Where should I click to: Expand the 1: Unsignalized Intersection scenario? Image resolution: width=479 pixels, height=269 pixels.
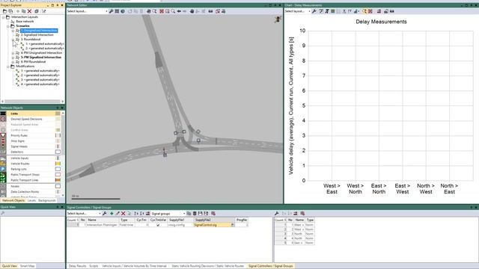tap(13, 31)
